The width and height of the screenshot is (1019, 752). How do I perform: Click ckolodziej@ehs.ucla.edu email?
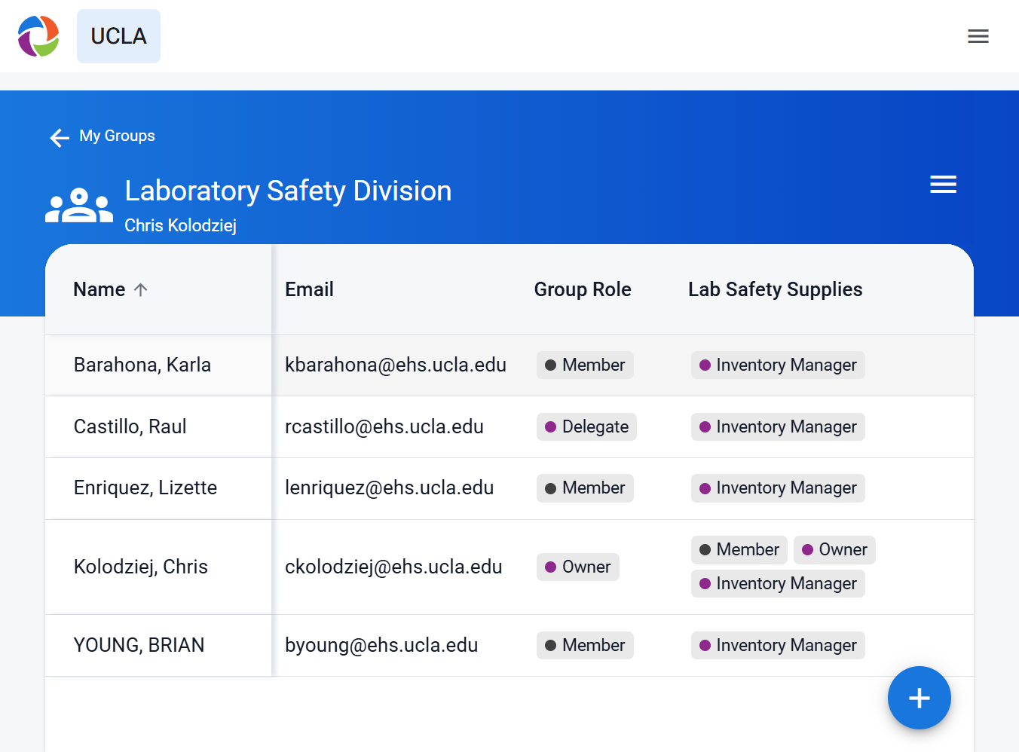[393, 567]
